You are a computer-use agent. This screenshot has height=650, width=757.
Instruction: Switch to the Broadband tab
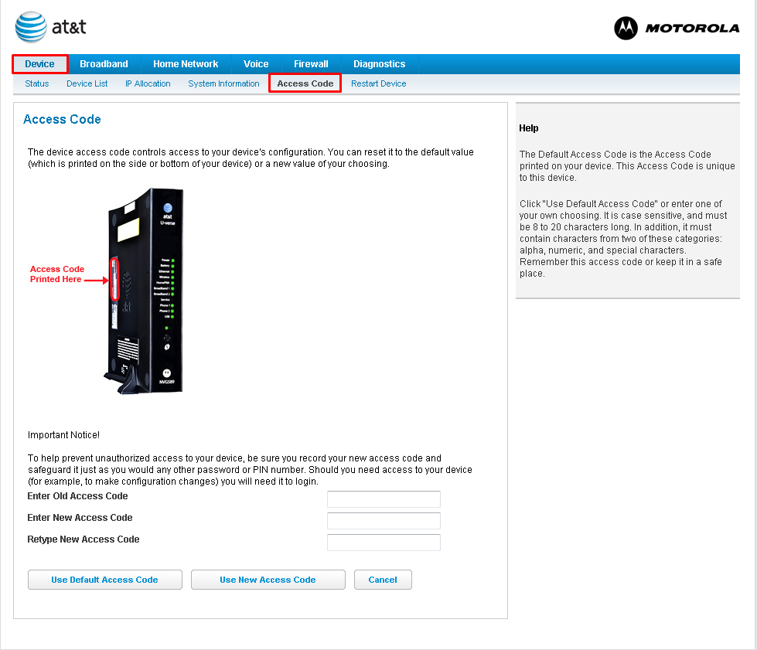pyautogui.click(x=104, y=64)
